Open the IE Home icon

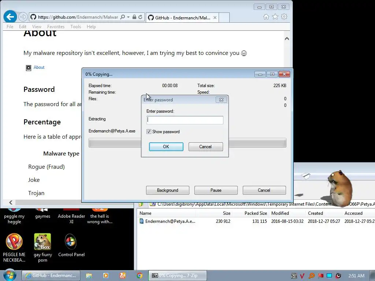pos(266,17)
